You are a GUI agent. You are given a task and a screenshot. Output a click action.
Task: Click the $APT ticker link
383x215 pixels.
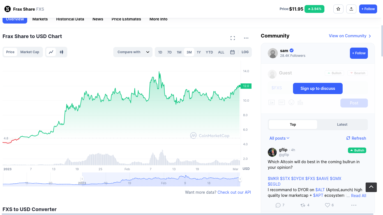click(x=318, y=195)
